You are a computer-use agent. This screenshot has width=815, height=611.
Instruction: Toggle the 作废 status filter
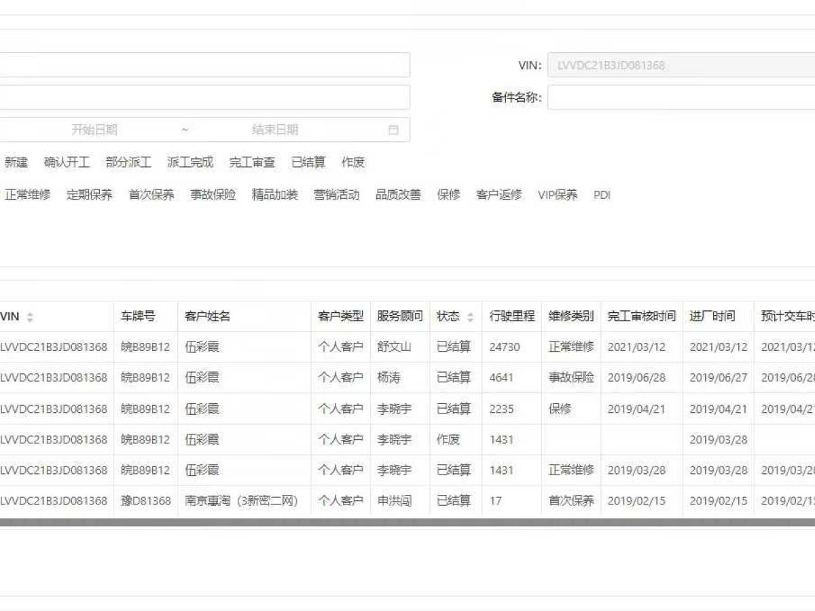[353, 162]
